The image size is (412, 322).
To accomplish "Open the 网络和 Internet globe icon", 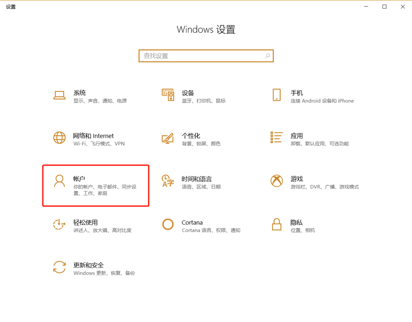I will tap(59, 138).
